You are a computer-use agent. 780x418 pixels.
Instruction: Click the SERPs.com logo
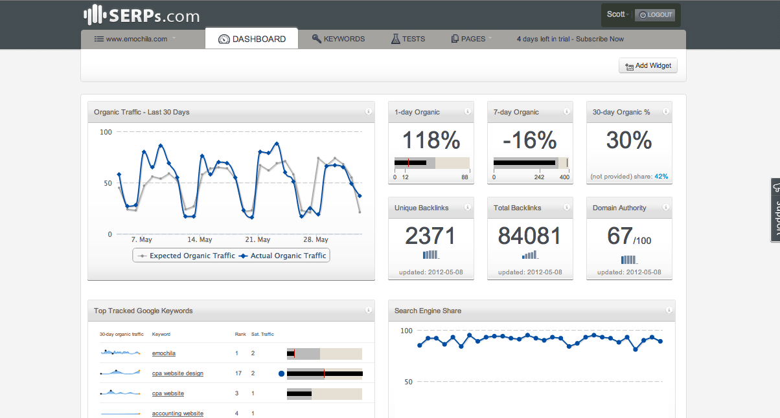coord(141,15)
